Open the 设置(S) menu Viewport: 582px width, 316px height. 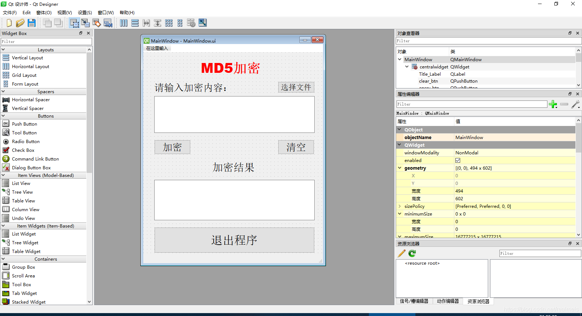(85, 12)
